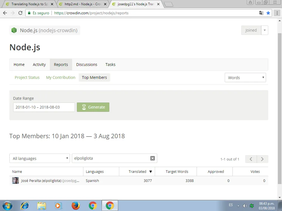Open Windows Media Player on taskbar
This screenshot has width=282, height=211.
coord(58,206)
